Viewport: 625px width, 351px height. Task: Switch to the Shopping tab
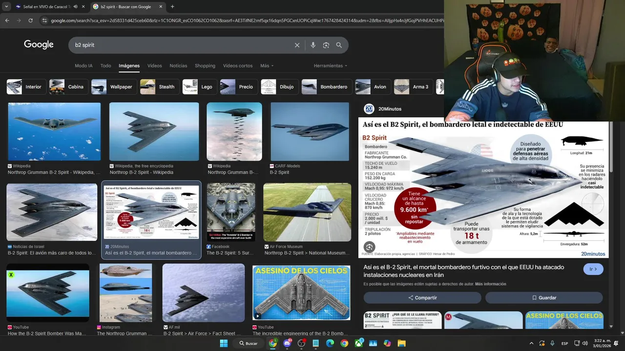pos(205,66)
